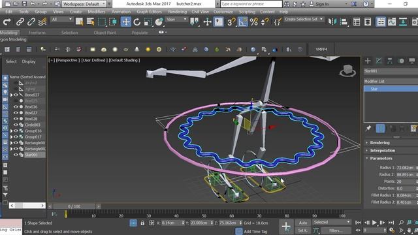This screenshot has height=235, width=418.
Task: Click the Unlink Selection icon
Action: (31, 22)
